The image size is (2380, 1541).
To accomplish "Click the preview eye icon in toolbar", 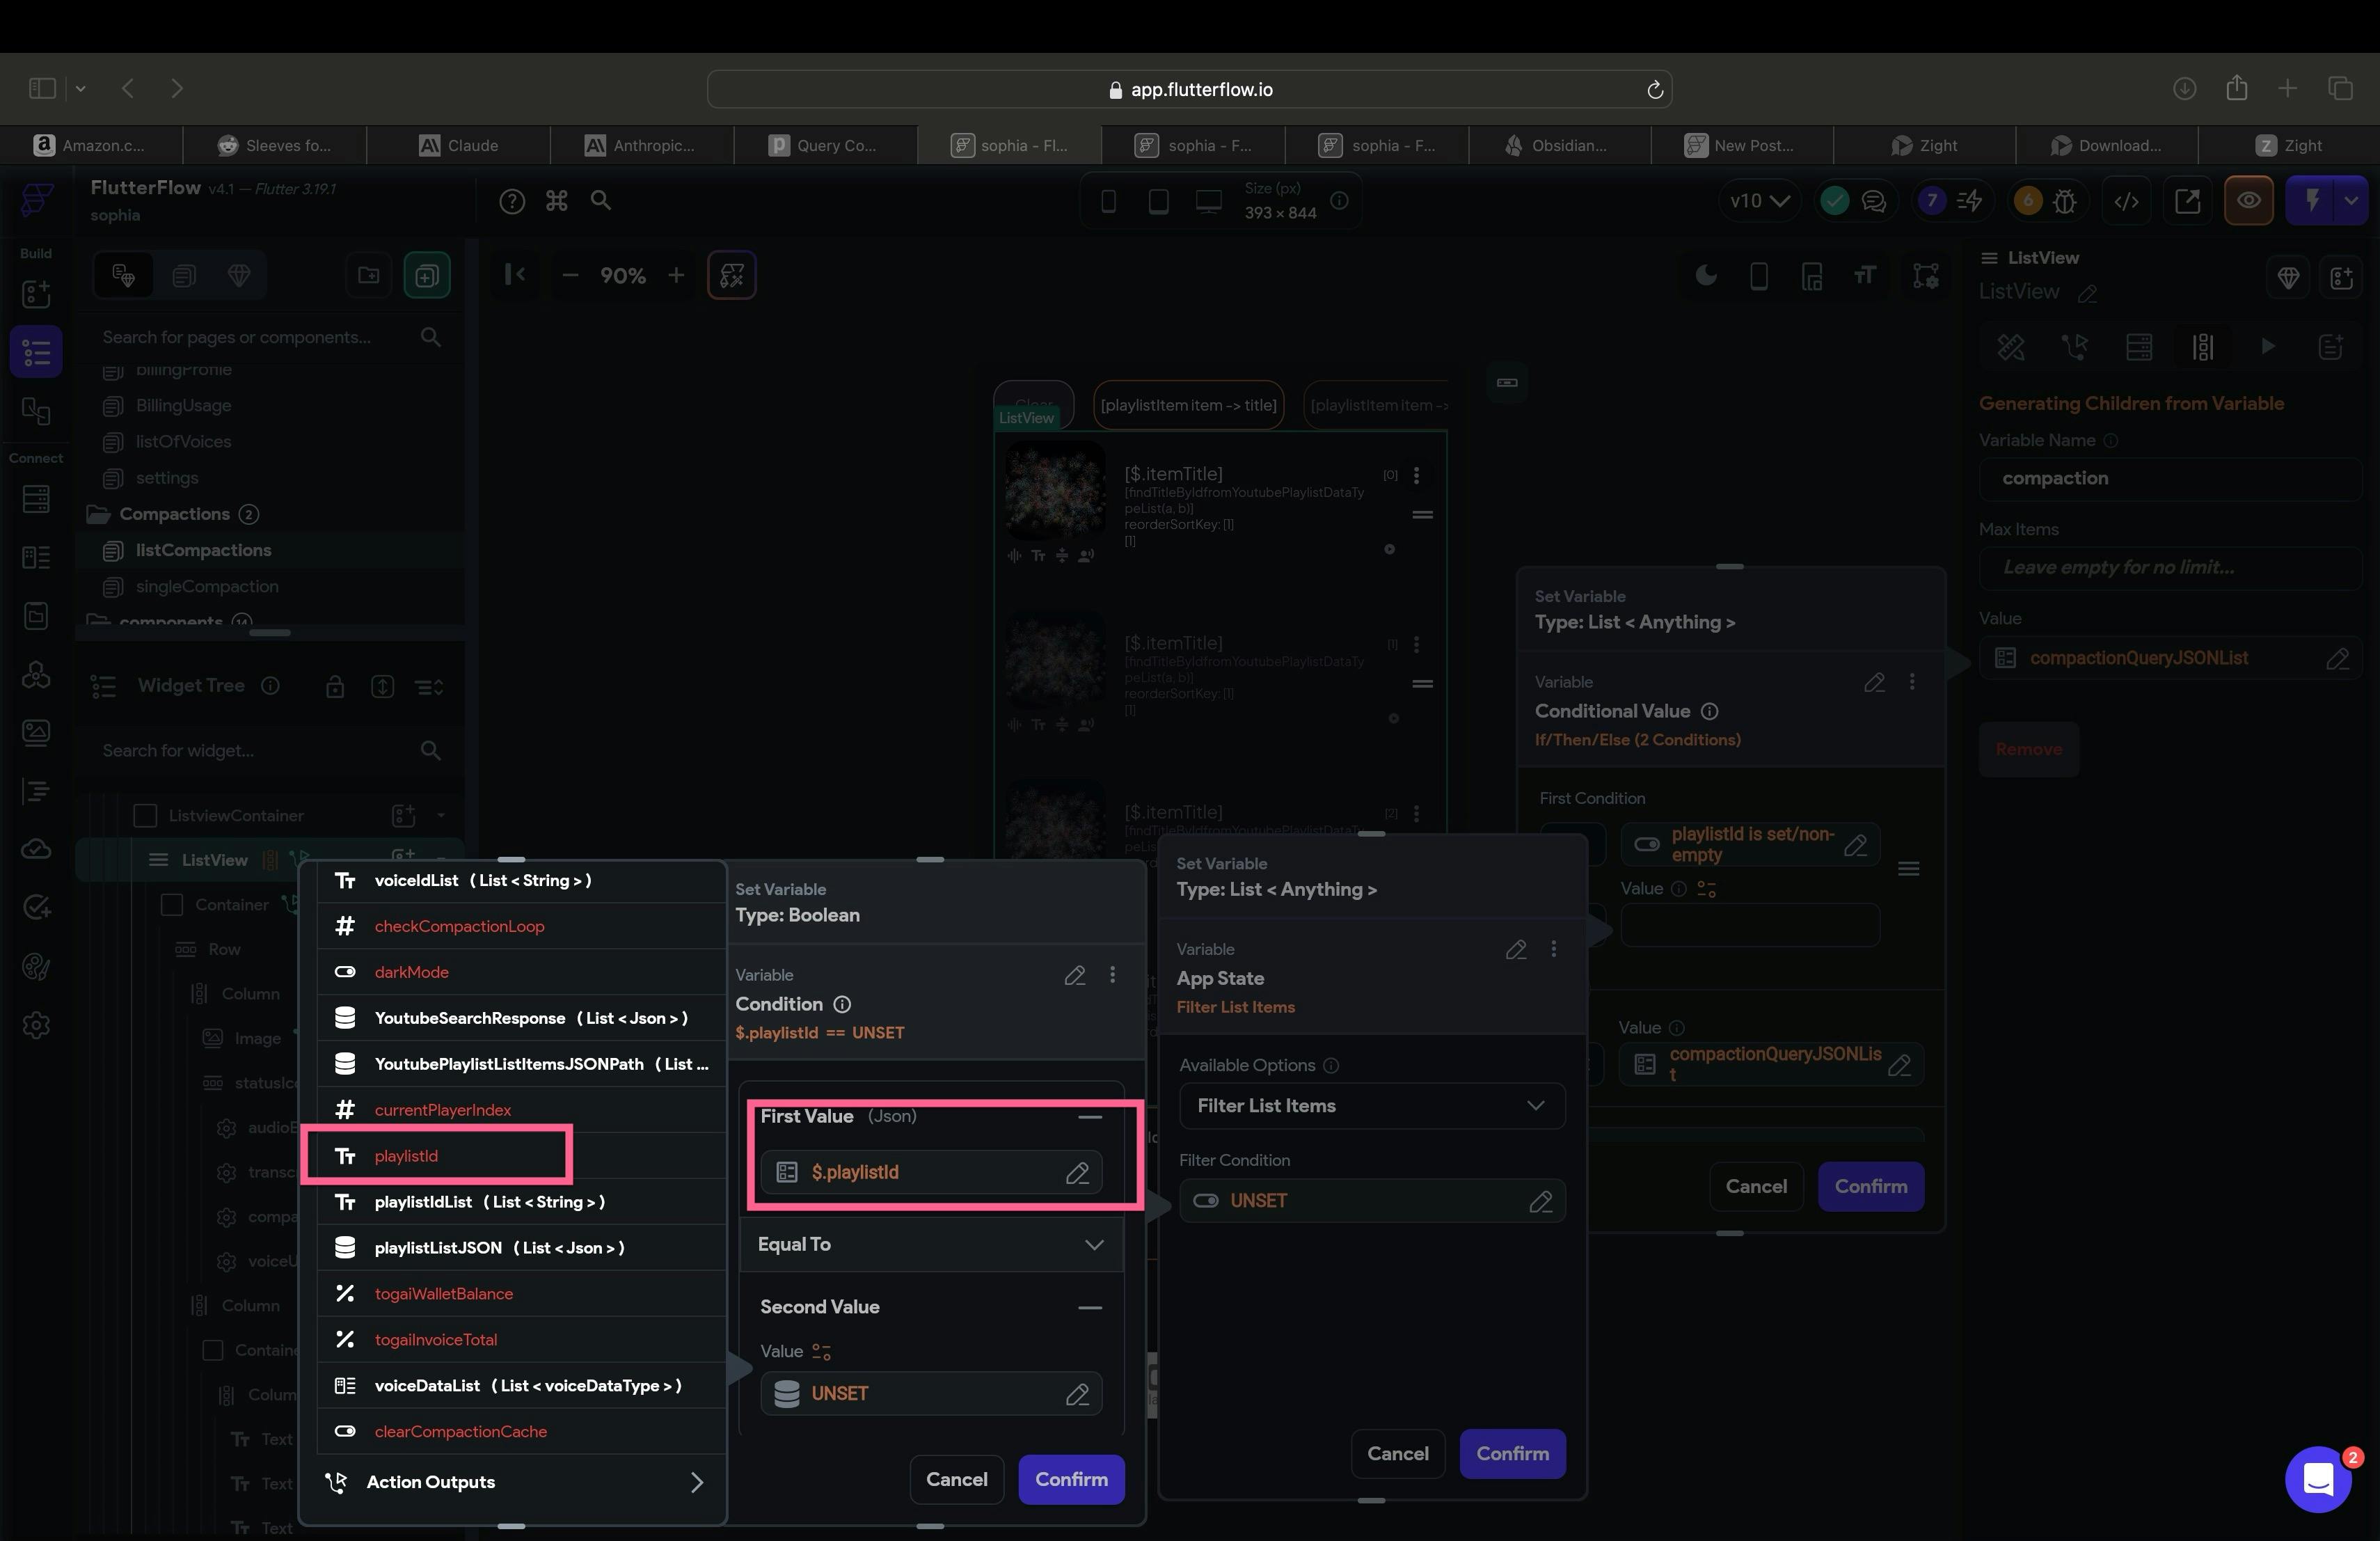I will click(x=2248, y=201).
